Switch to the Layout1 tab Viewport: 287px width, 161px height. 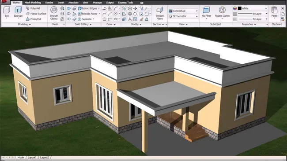click(x=32, y=157)
